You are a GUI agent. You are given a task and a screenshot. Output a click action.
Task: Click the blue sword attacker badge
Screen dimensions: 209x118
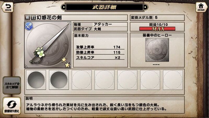pos(29,26)
